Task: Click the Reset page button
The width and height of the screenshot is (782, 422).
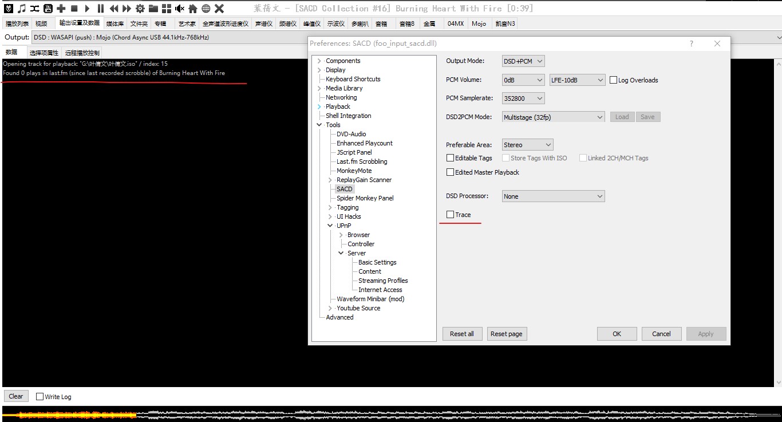Action: [507, 334]
